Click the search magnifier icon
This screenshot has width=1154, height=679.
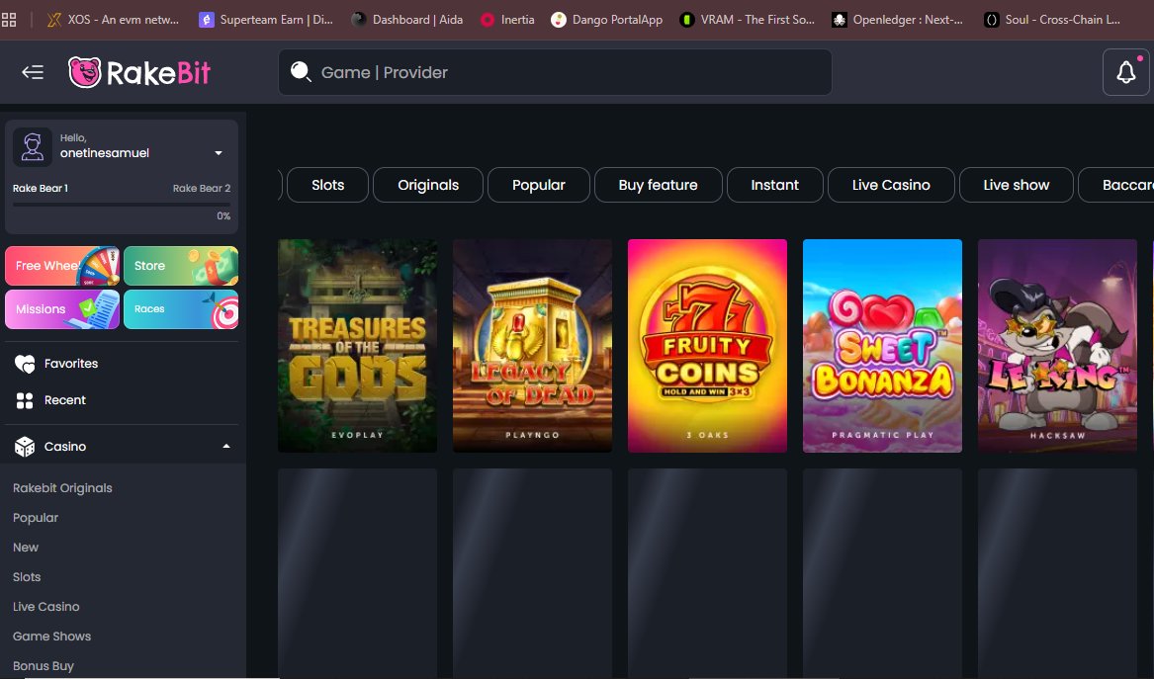point(301,72)
